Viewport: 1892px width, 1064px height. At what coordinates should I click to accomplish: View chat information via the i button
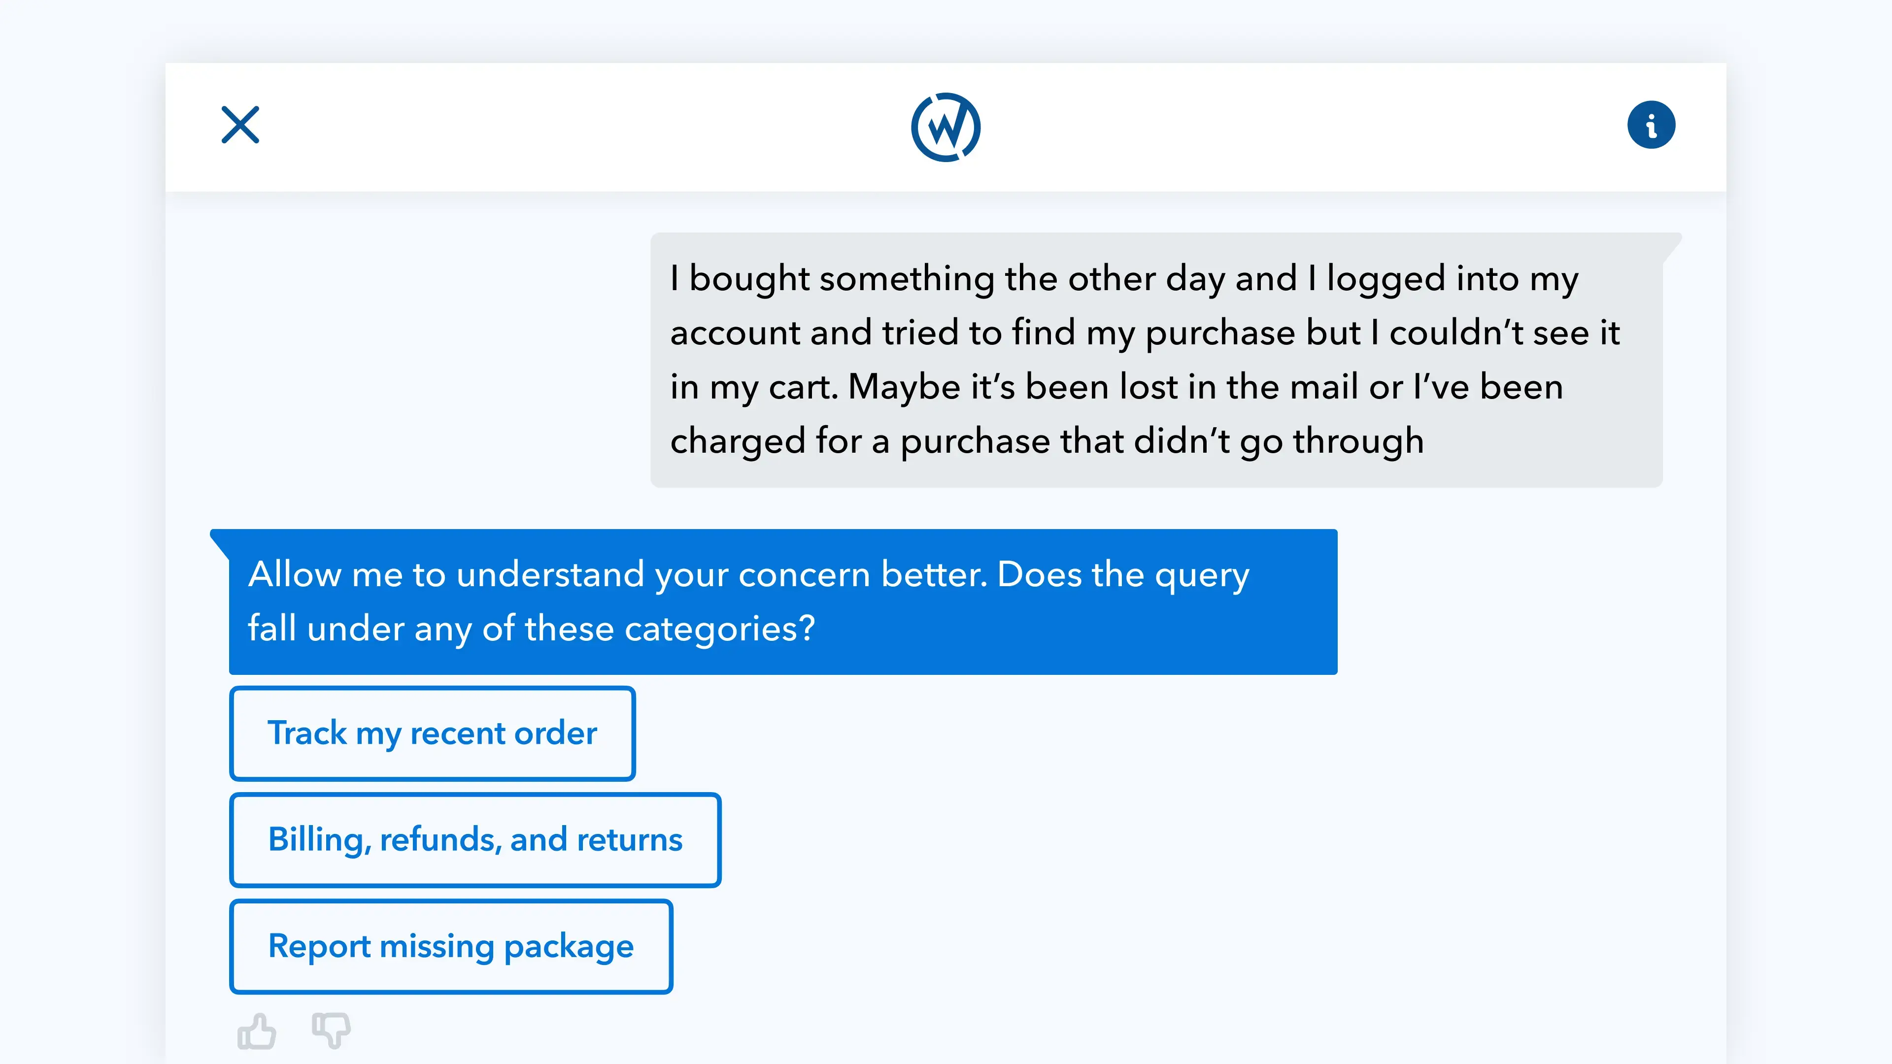pos(1651,125)
